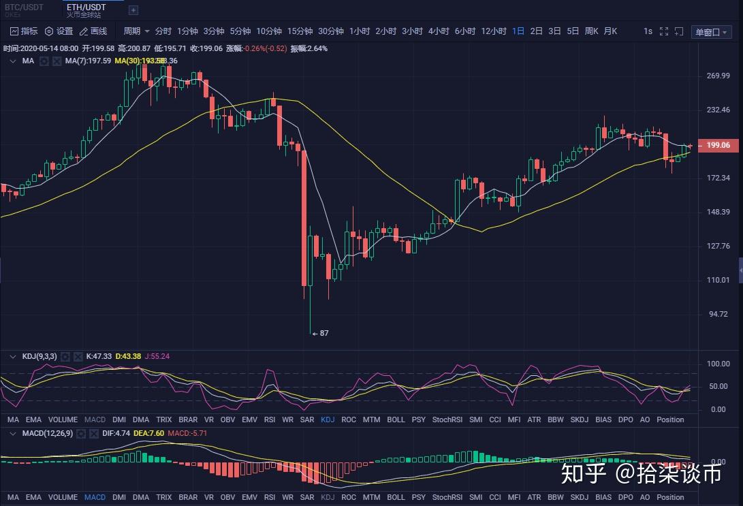The width and height of the screenshot is (743, 506).
Task: Select VOLUME in the upper indicator row
Action: (x=63, y=420)
